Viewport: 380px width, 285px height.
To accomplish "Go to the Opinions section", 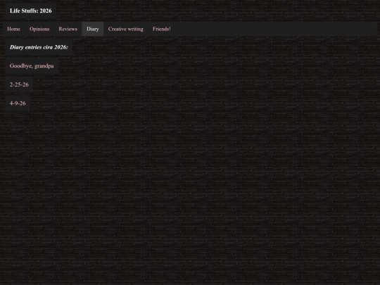I will pos(39,29).
